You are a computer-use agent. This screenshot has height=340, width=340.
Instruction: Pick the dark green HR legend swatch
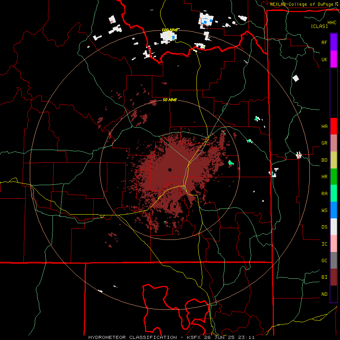coord(334,177)
